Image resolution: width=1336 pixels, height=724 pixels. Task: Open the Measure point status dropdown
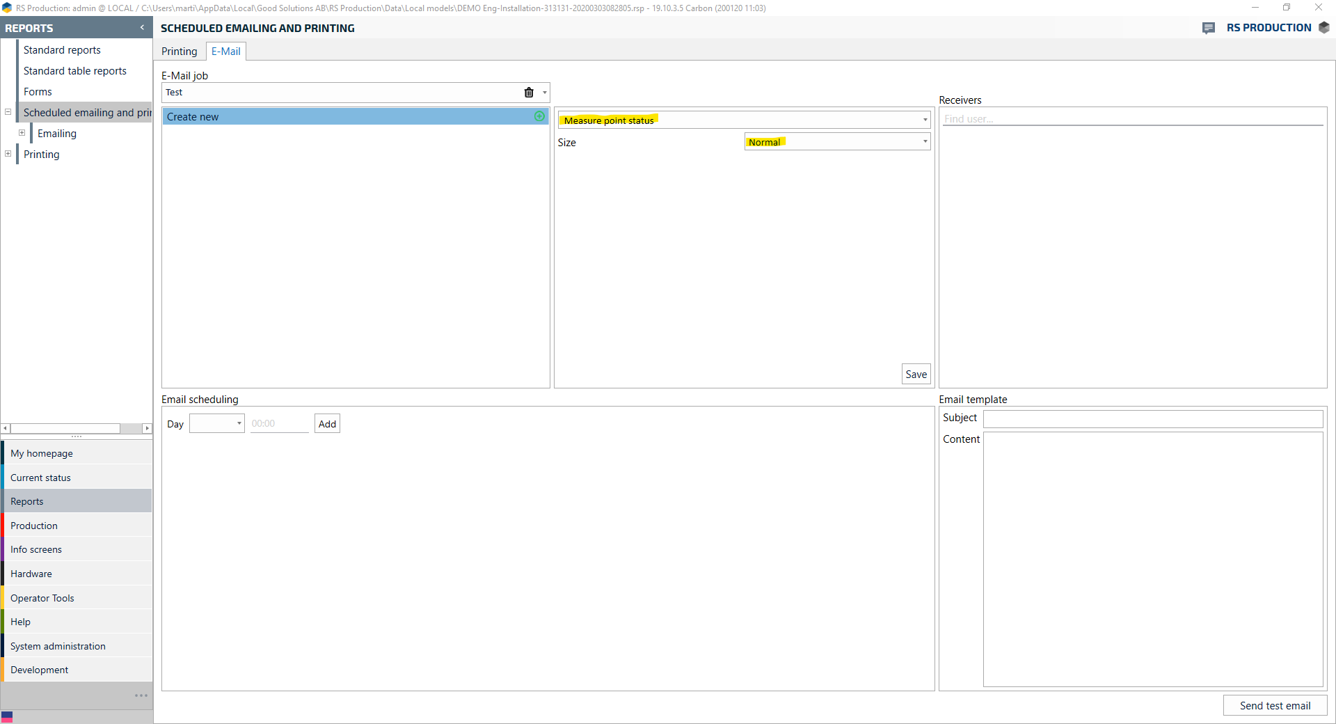(925, 120)
